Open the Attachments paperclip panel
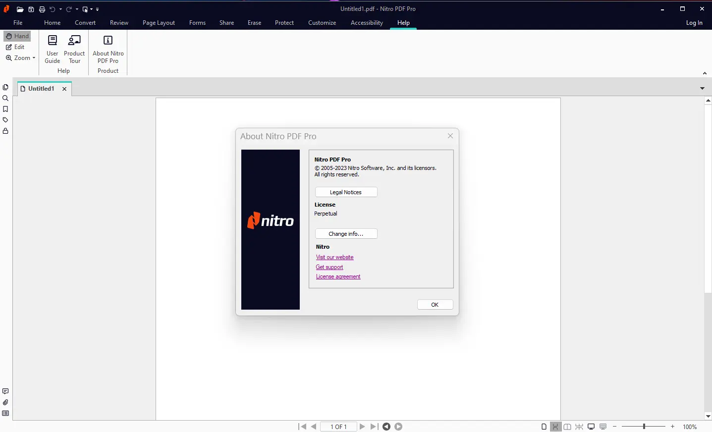The height and width of the screenshot is (432, 712). (5, 402)
